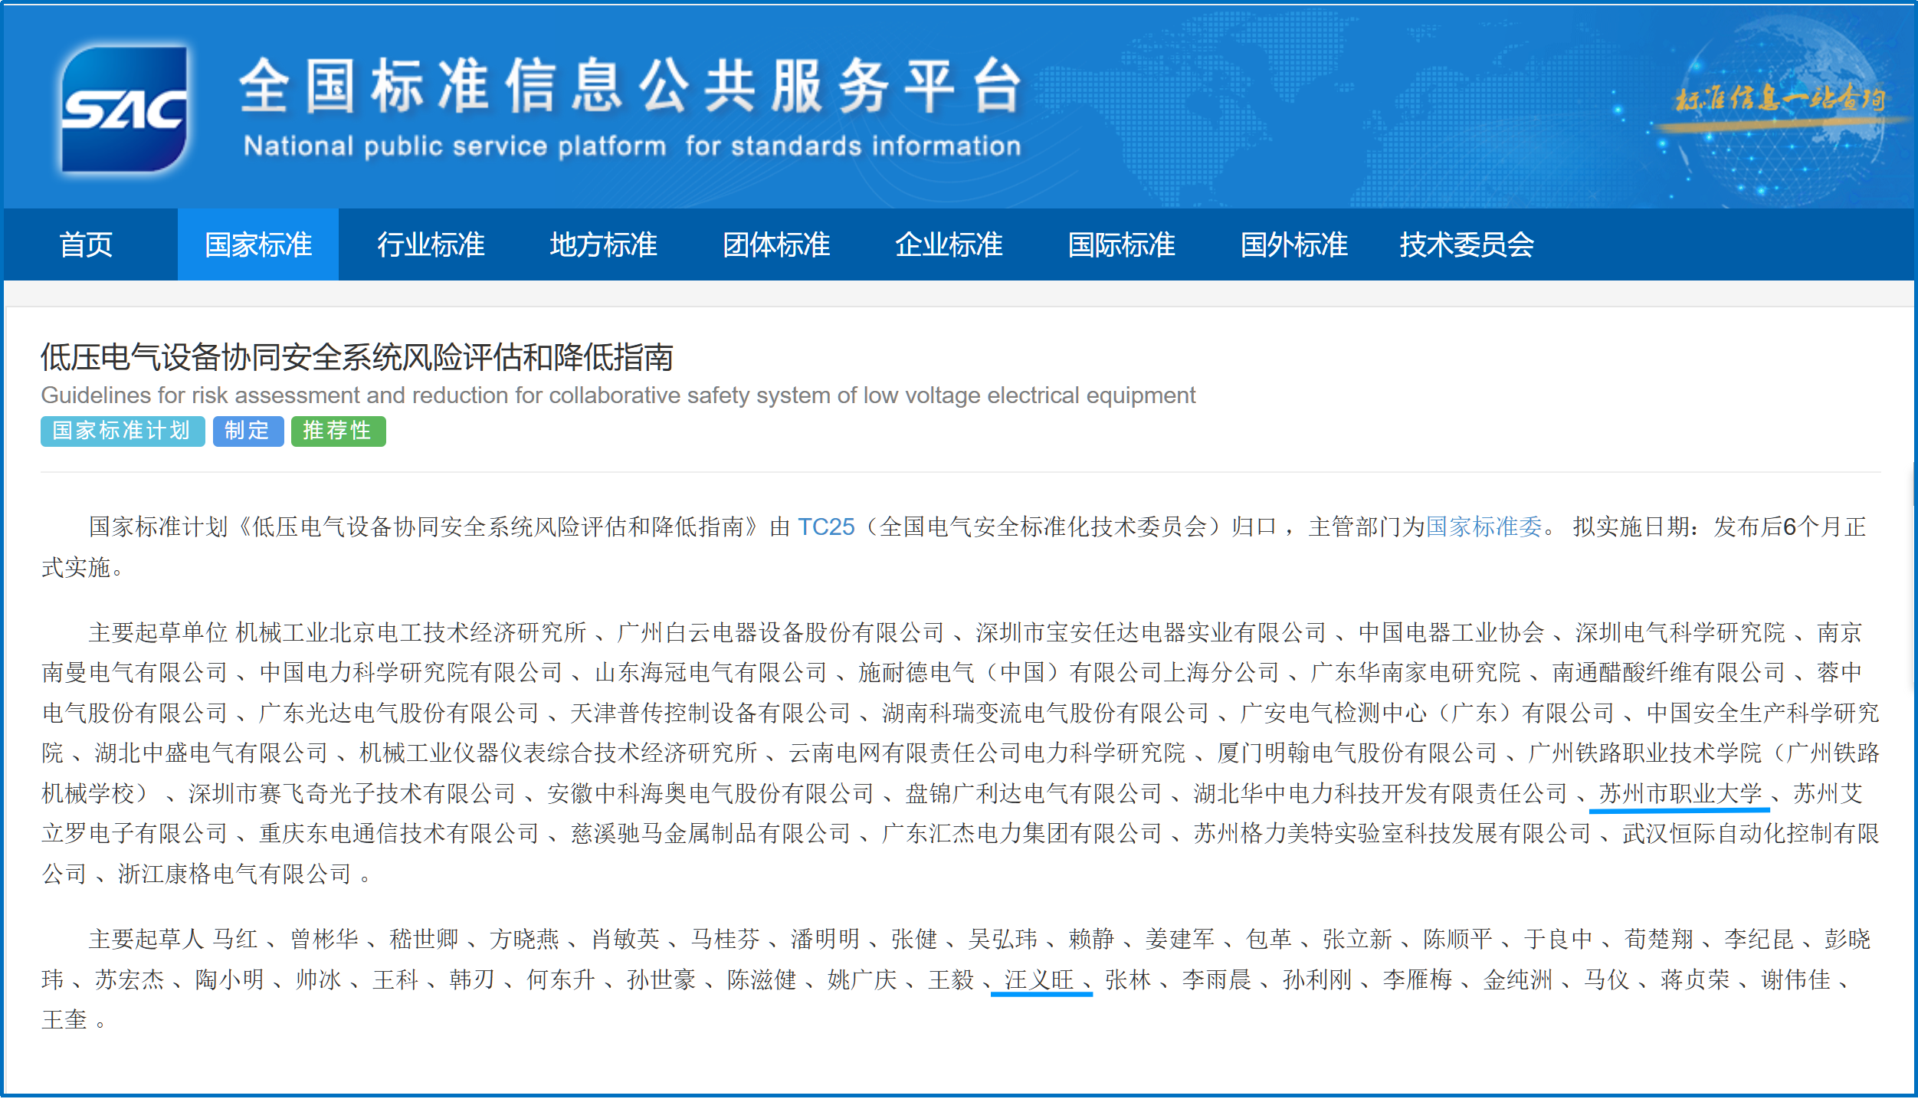This screenshot has width=1918, height=1099.
Task: Click the 制定 tag label
Action: (x=248, y=431)
